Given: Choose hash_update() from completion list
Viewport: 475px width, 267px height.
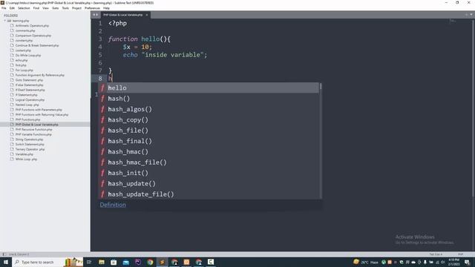Looking at the screenshot, I should point(209,183).
